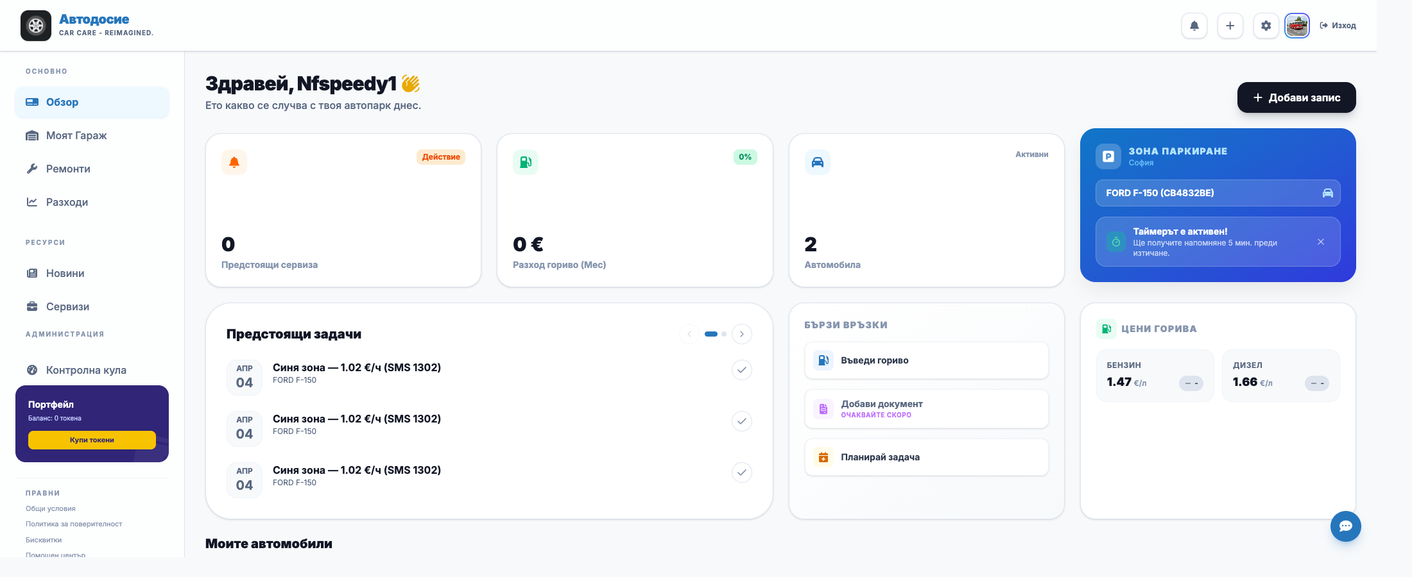
Task: Go to previous page of upcoming tasks
Action: click(689, 334)
